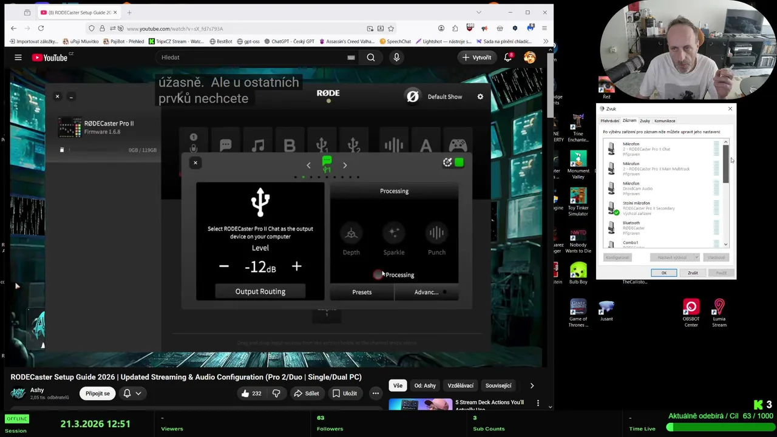Screen dimensions: 777x437
Task: Expand notification options chevron beside bell
Action: coord(138,393)
